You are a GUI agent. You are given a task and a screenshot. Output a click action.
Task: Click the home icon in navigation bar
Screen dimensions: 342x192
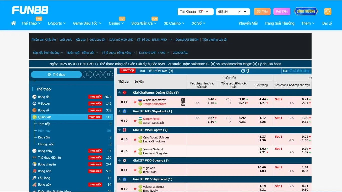14,23
